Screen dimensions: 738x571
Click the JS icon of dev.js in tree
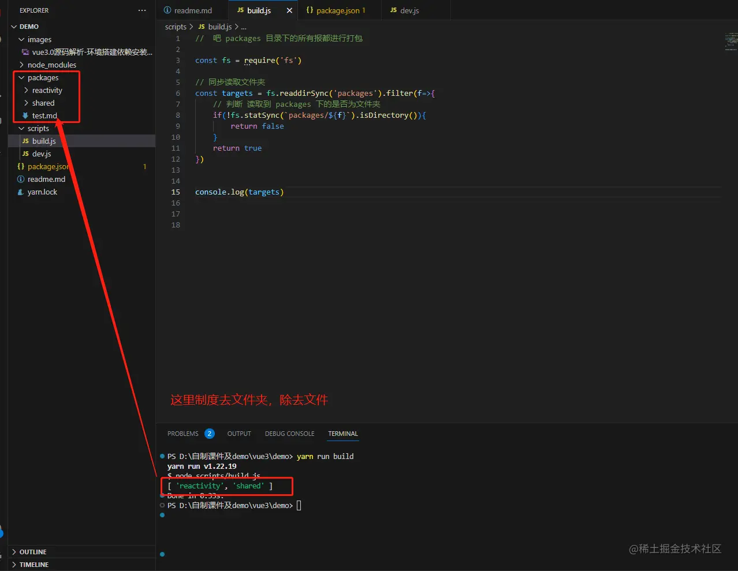[25, 154]
